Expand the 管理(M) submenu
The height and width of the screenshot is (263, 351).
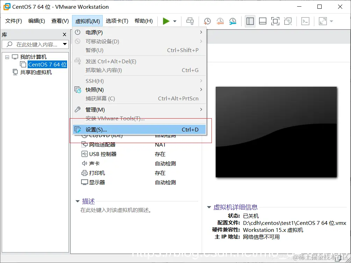tap(139, 109)
